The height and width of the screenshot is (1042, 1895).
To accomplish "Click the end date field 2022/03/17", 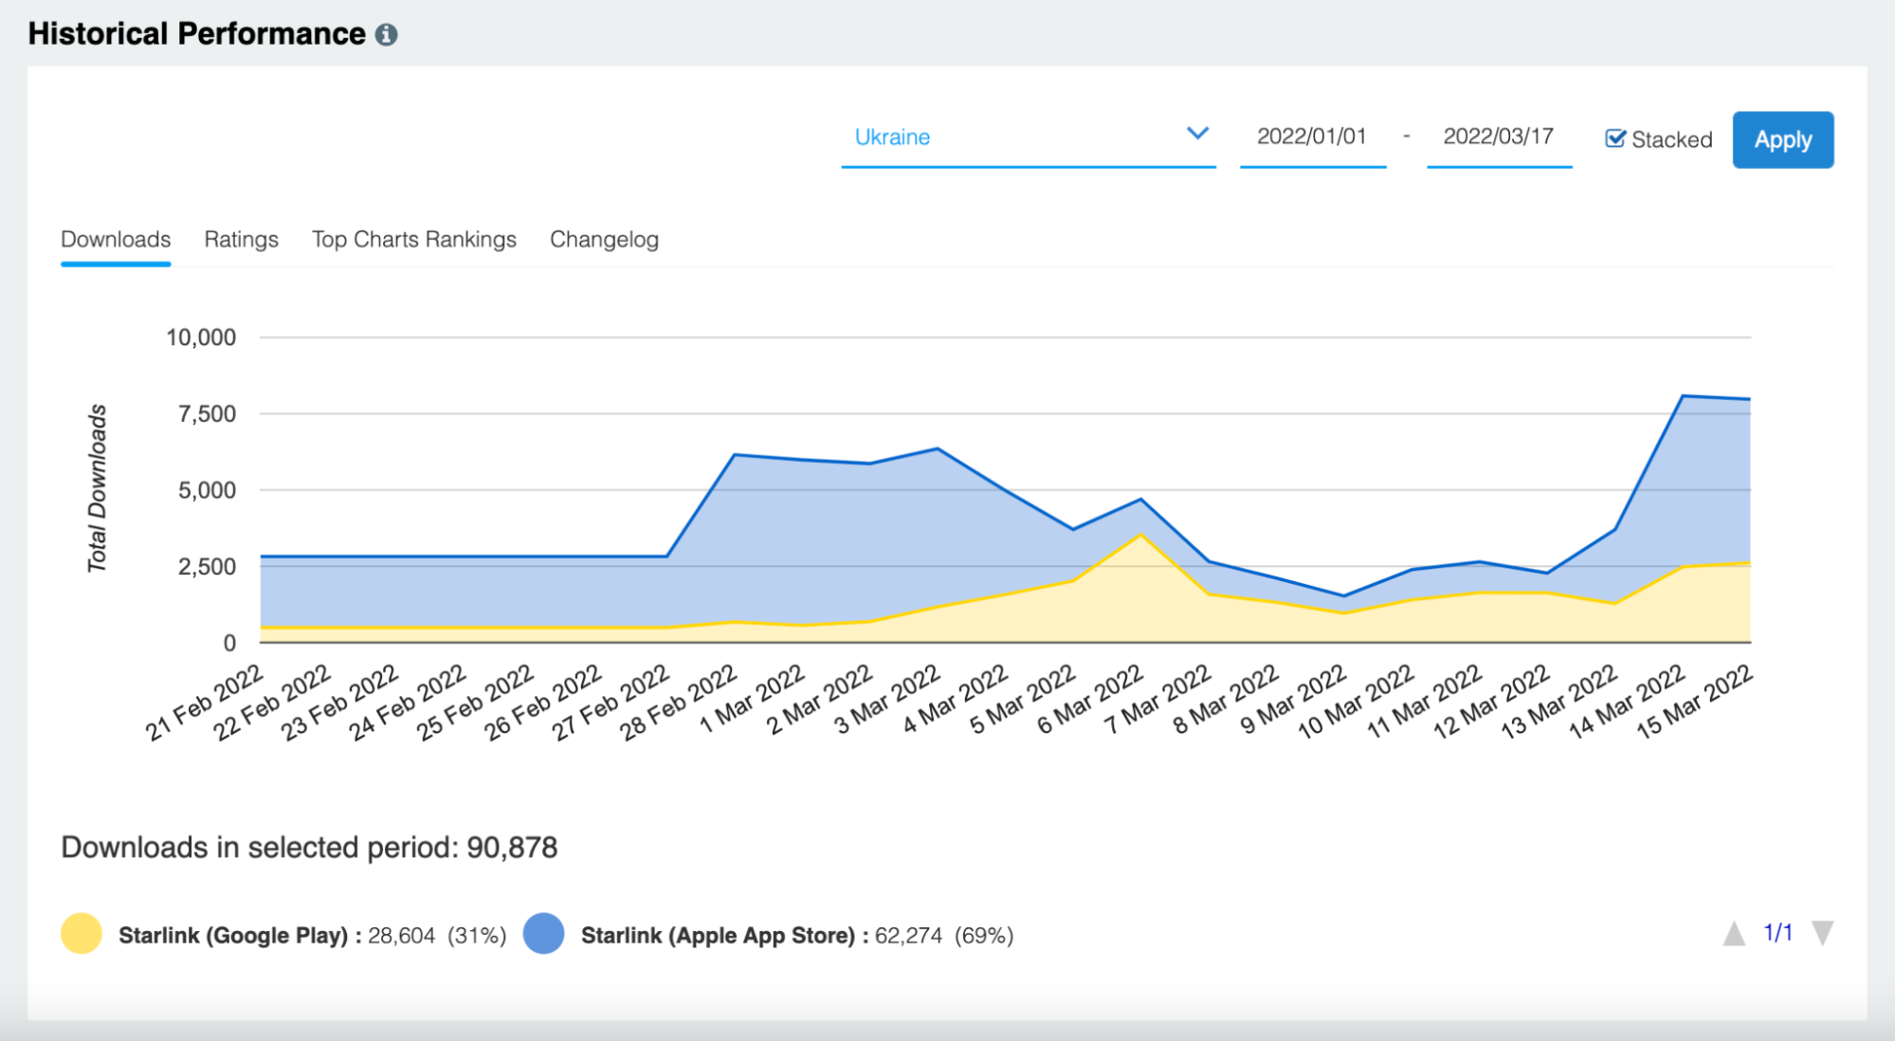I will 1498,137.
